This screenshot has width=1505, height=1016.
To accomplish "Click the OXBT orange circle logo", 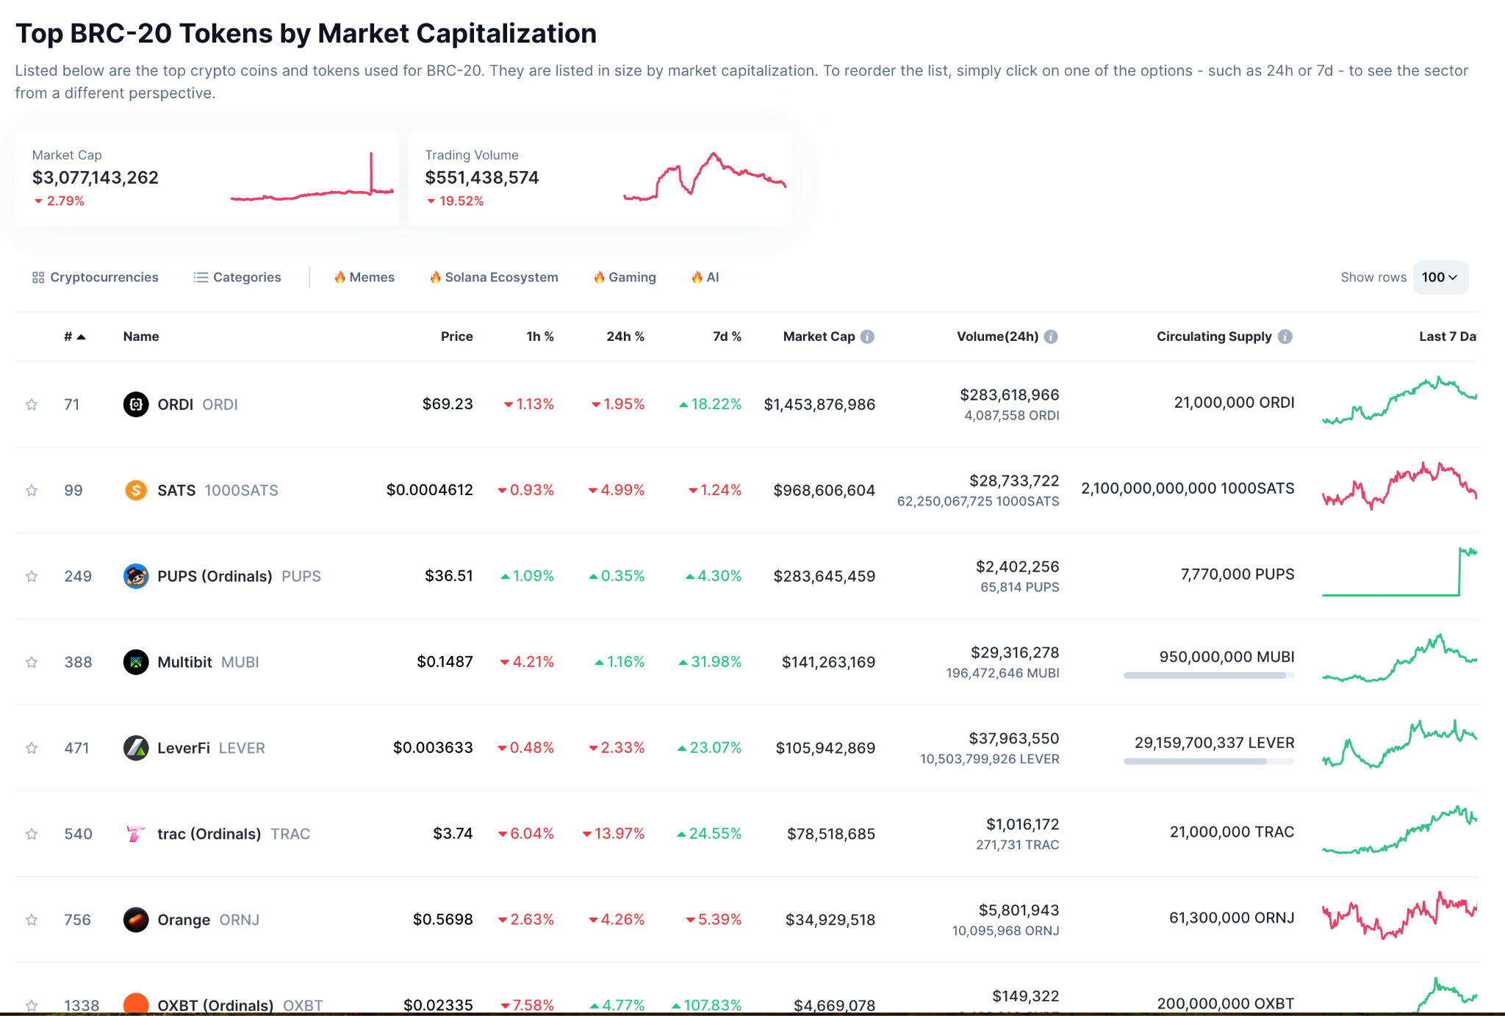I will point(136,1004).
